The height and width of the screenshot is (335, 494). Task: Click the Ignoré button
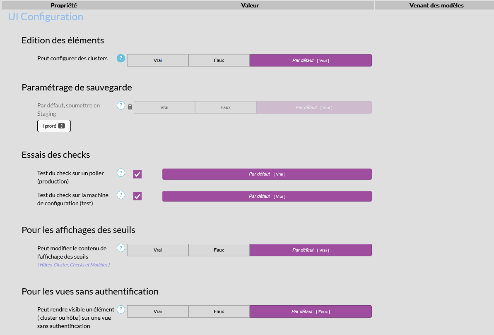(x=54, y=126)
